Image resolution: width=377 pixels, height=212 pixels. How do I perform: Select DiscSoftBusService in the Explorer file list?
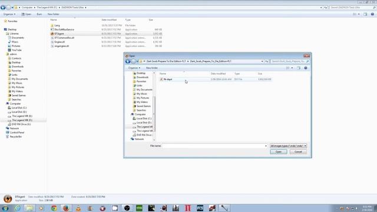(x=64, y=29)
